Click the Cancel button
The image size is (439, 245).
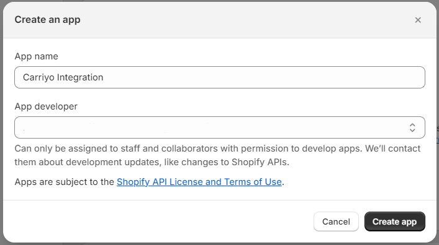pyautogui.click(x=336, y=221)
